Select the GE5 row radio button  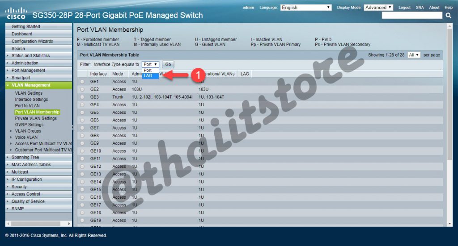coord(82,113)
